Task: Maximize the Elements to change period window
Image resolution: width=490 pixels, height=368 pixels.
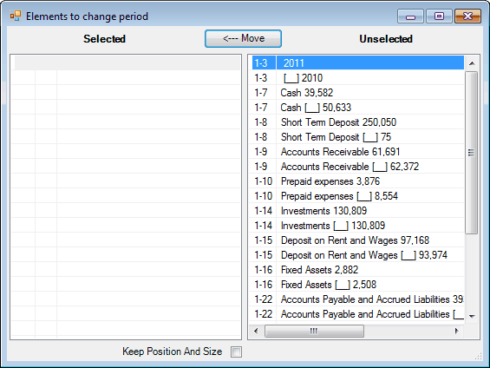Action: pos(439,16)
